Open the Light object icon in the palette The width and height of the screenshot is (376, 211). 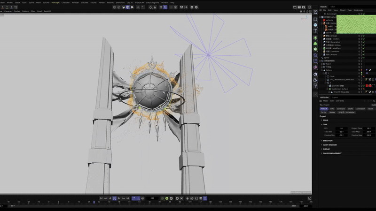pos(315,86)
